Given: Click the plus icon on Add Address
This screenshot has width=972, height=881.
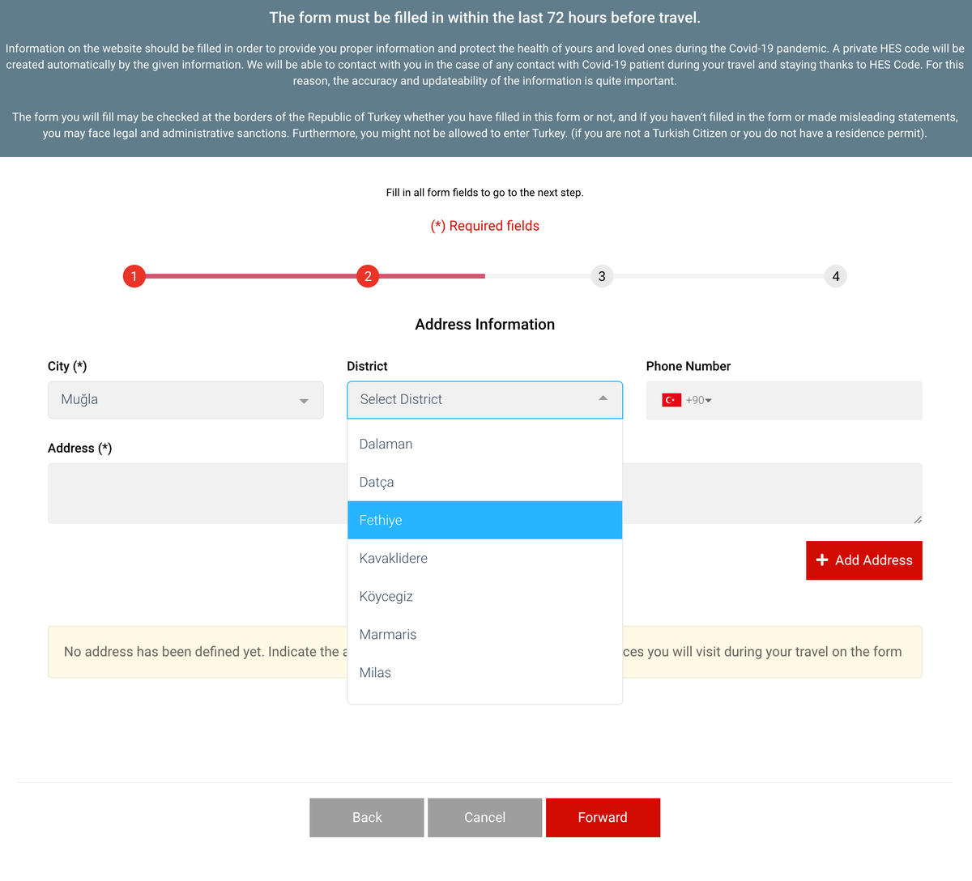Looking at the screenshot, I should pyautogui.click(x=822, y=560).
